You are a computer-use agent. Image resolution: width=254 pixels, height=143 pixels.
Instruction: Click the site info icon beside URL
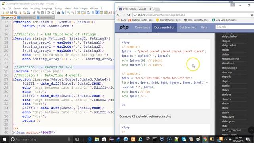click(x=135, y=15)
